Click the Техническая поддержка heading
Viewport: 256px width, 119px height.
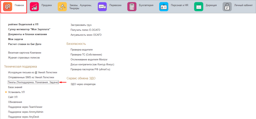(x=20, y=66)
